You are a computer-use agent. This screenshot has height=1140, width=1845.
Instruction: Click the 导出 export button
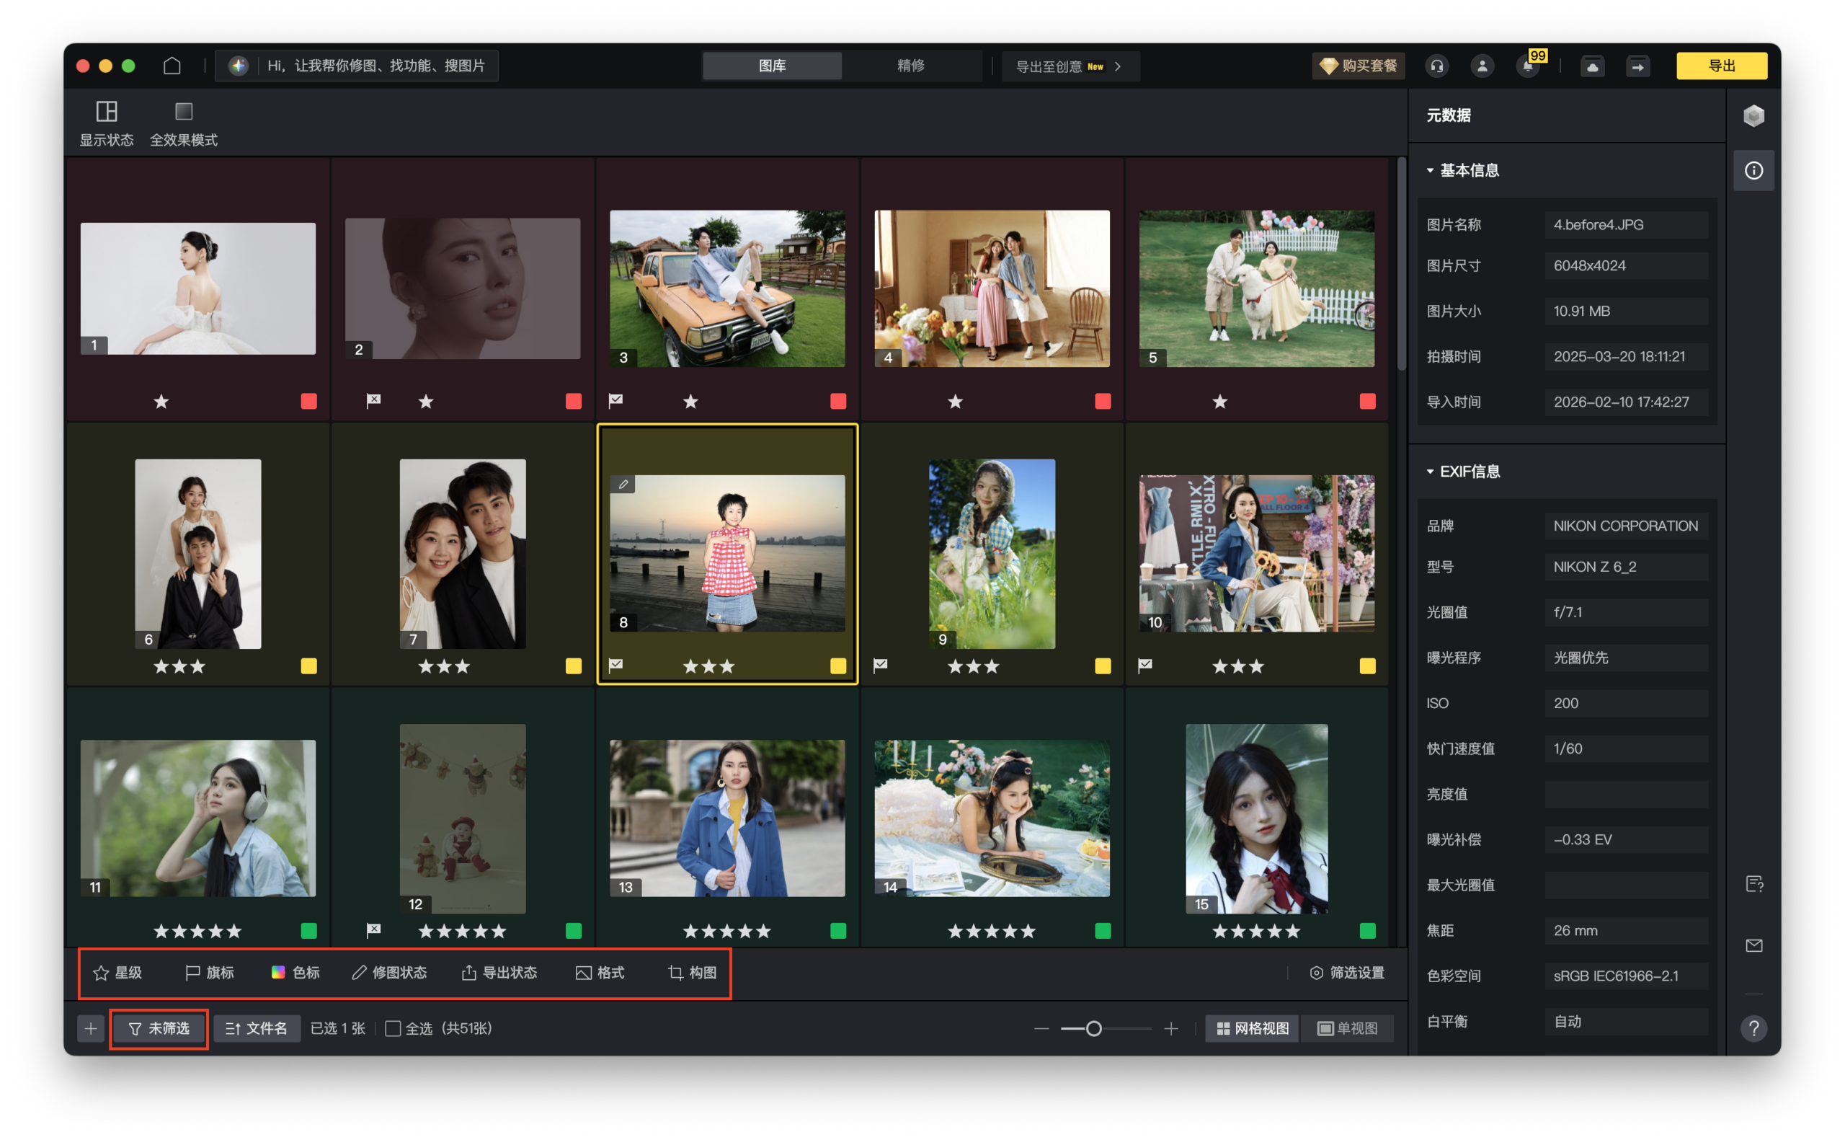[1722, 66]
